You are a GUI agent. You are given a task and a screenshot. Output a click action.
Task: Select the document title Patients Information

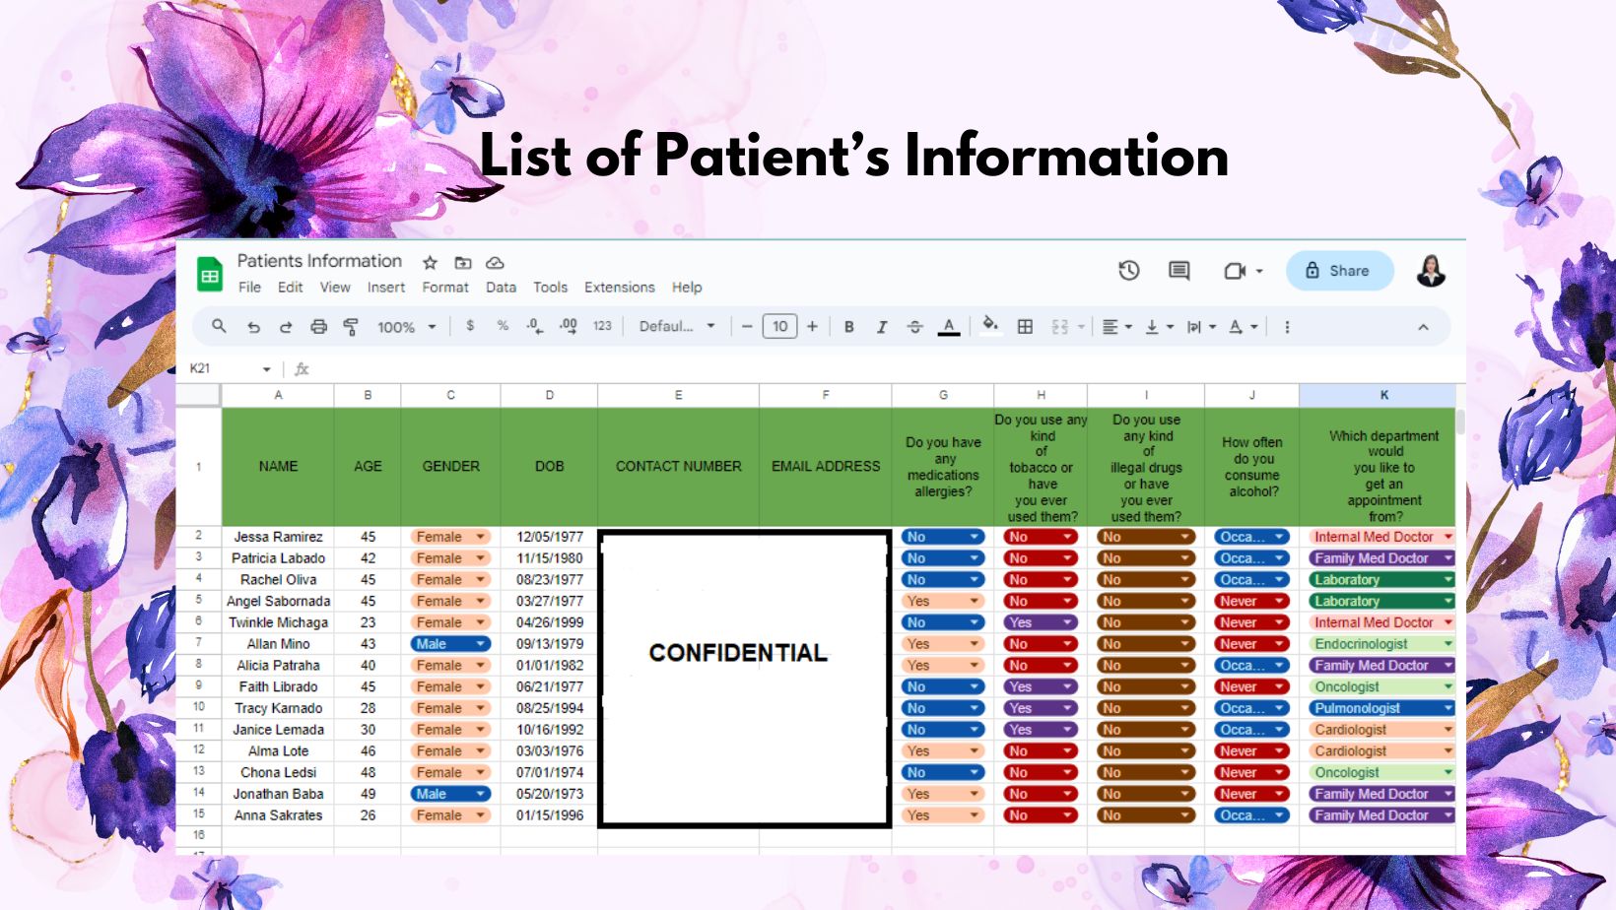319,261
